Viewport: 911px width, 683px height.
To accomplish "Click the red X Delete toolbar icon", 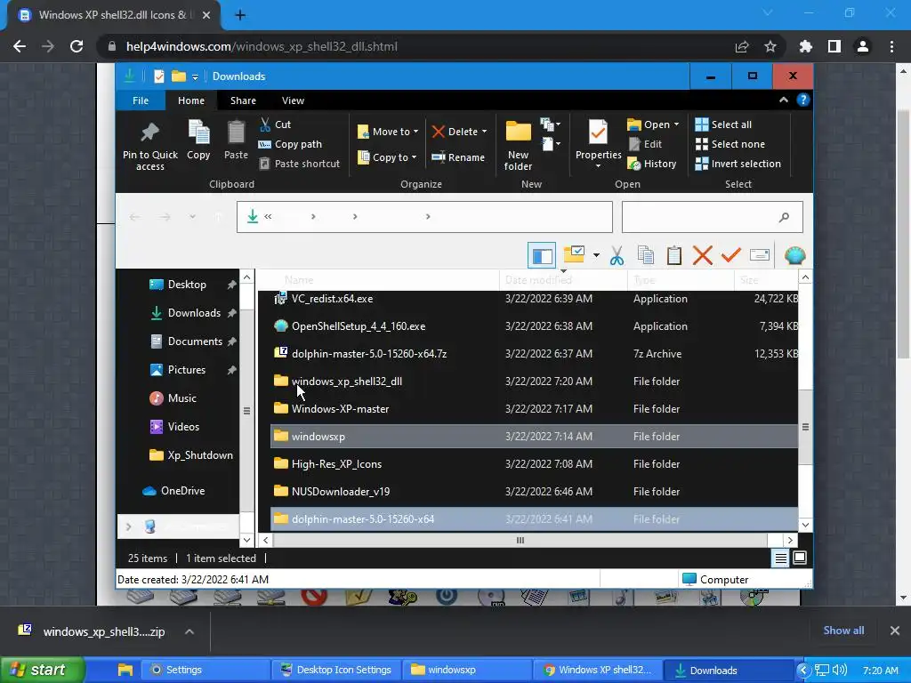I will [703, 255].
